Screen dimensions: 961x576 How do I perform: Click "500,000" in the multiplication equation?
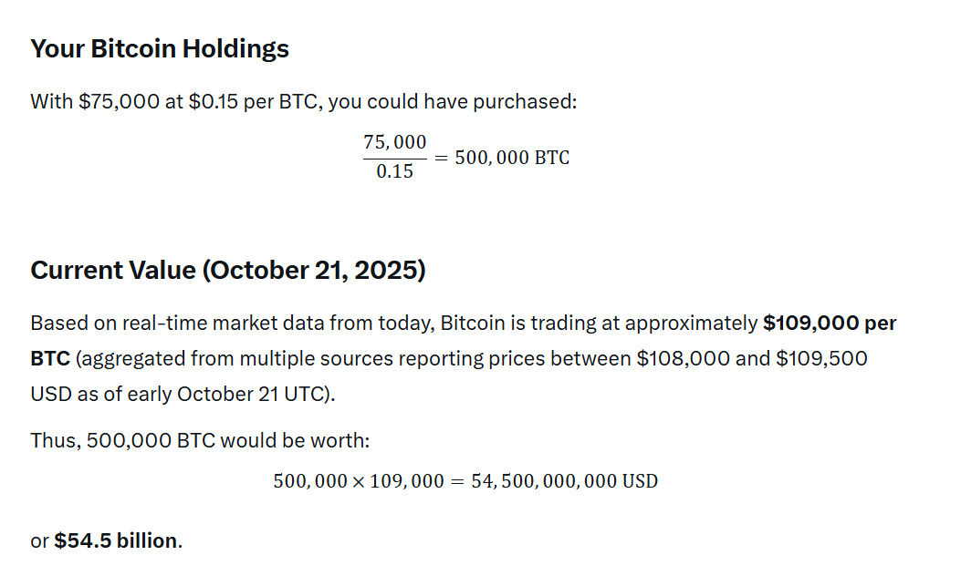point(309,480)
